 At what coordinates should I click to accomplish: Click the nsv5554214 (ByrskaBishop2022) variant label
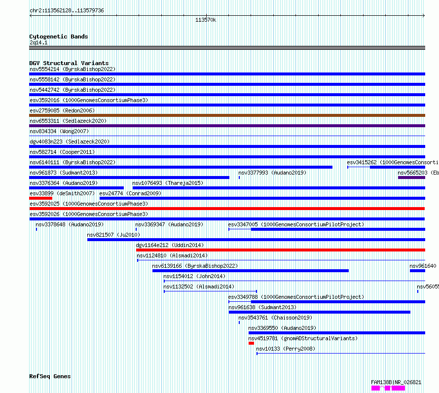pyautogui.click(x=73, y=69)
